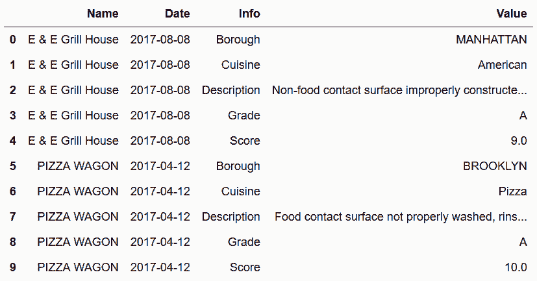Click the Pizza cuisine value cell
Screen dimensions: 537x281
pyautogui.click(x=512, y=191)
